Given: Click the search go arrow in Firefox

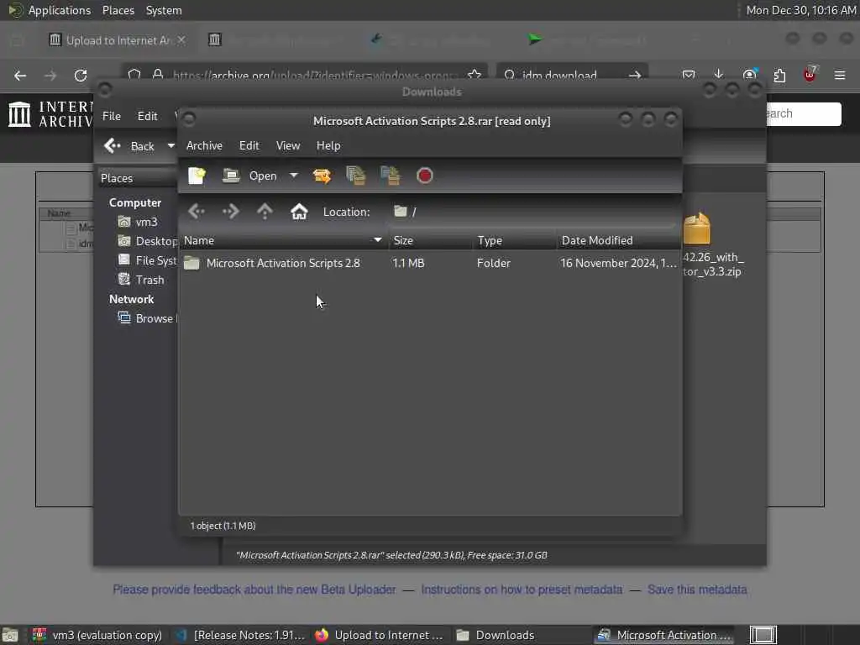Looking at the screenshot, I should (635, 75).
